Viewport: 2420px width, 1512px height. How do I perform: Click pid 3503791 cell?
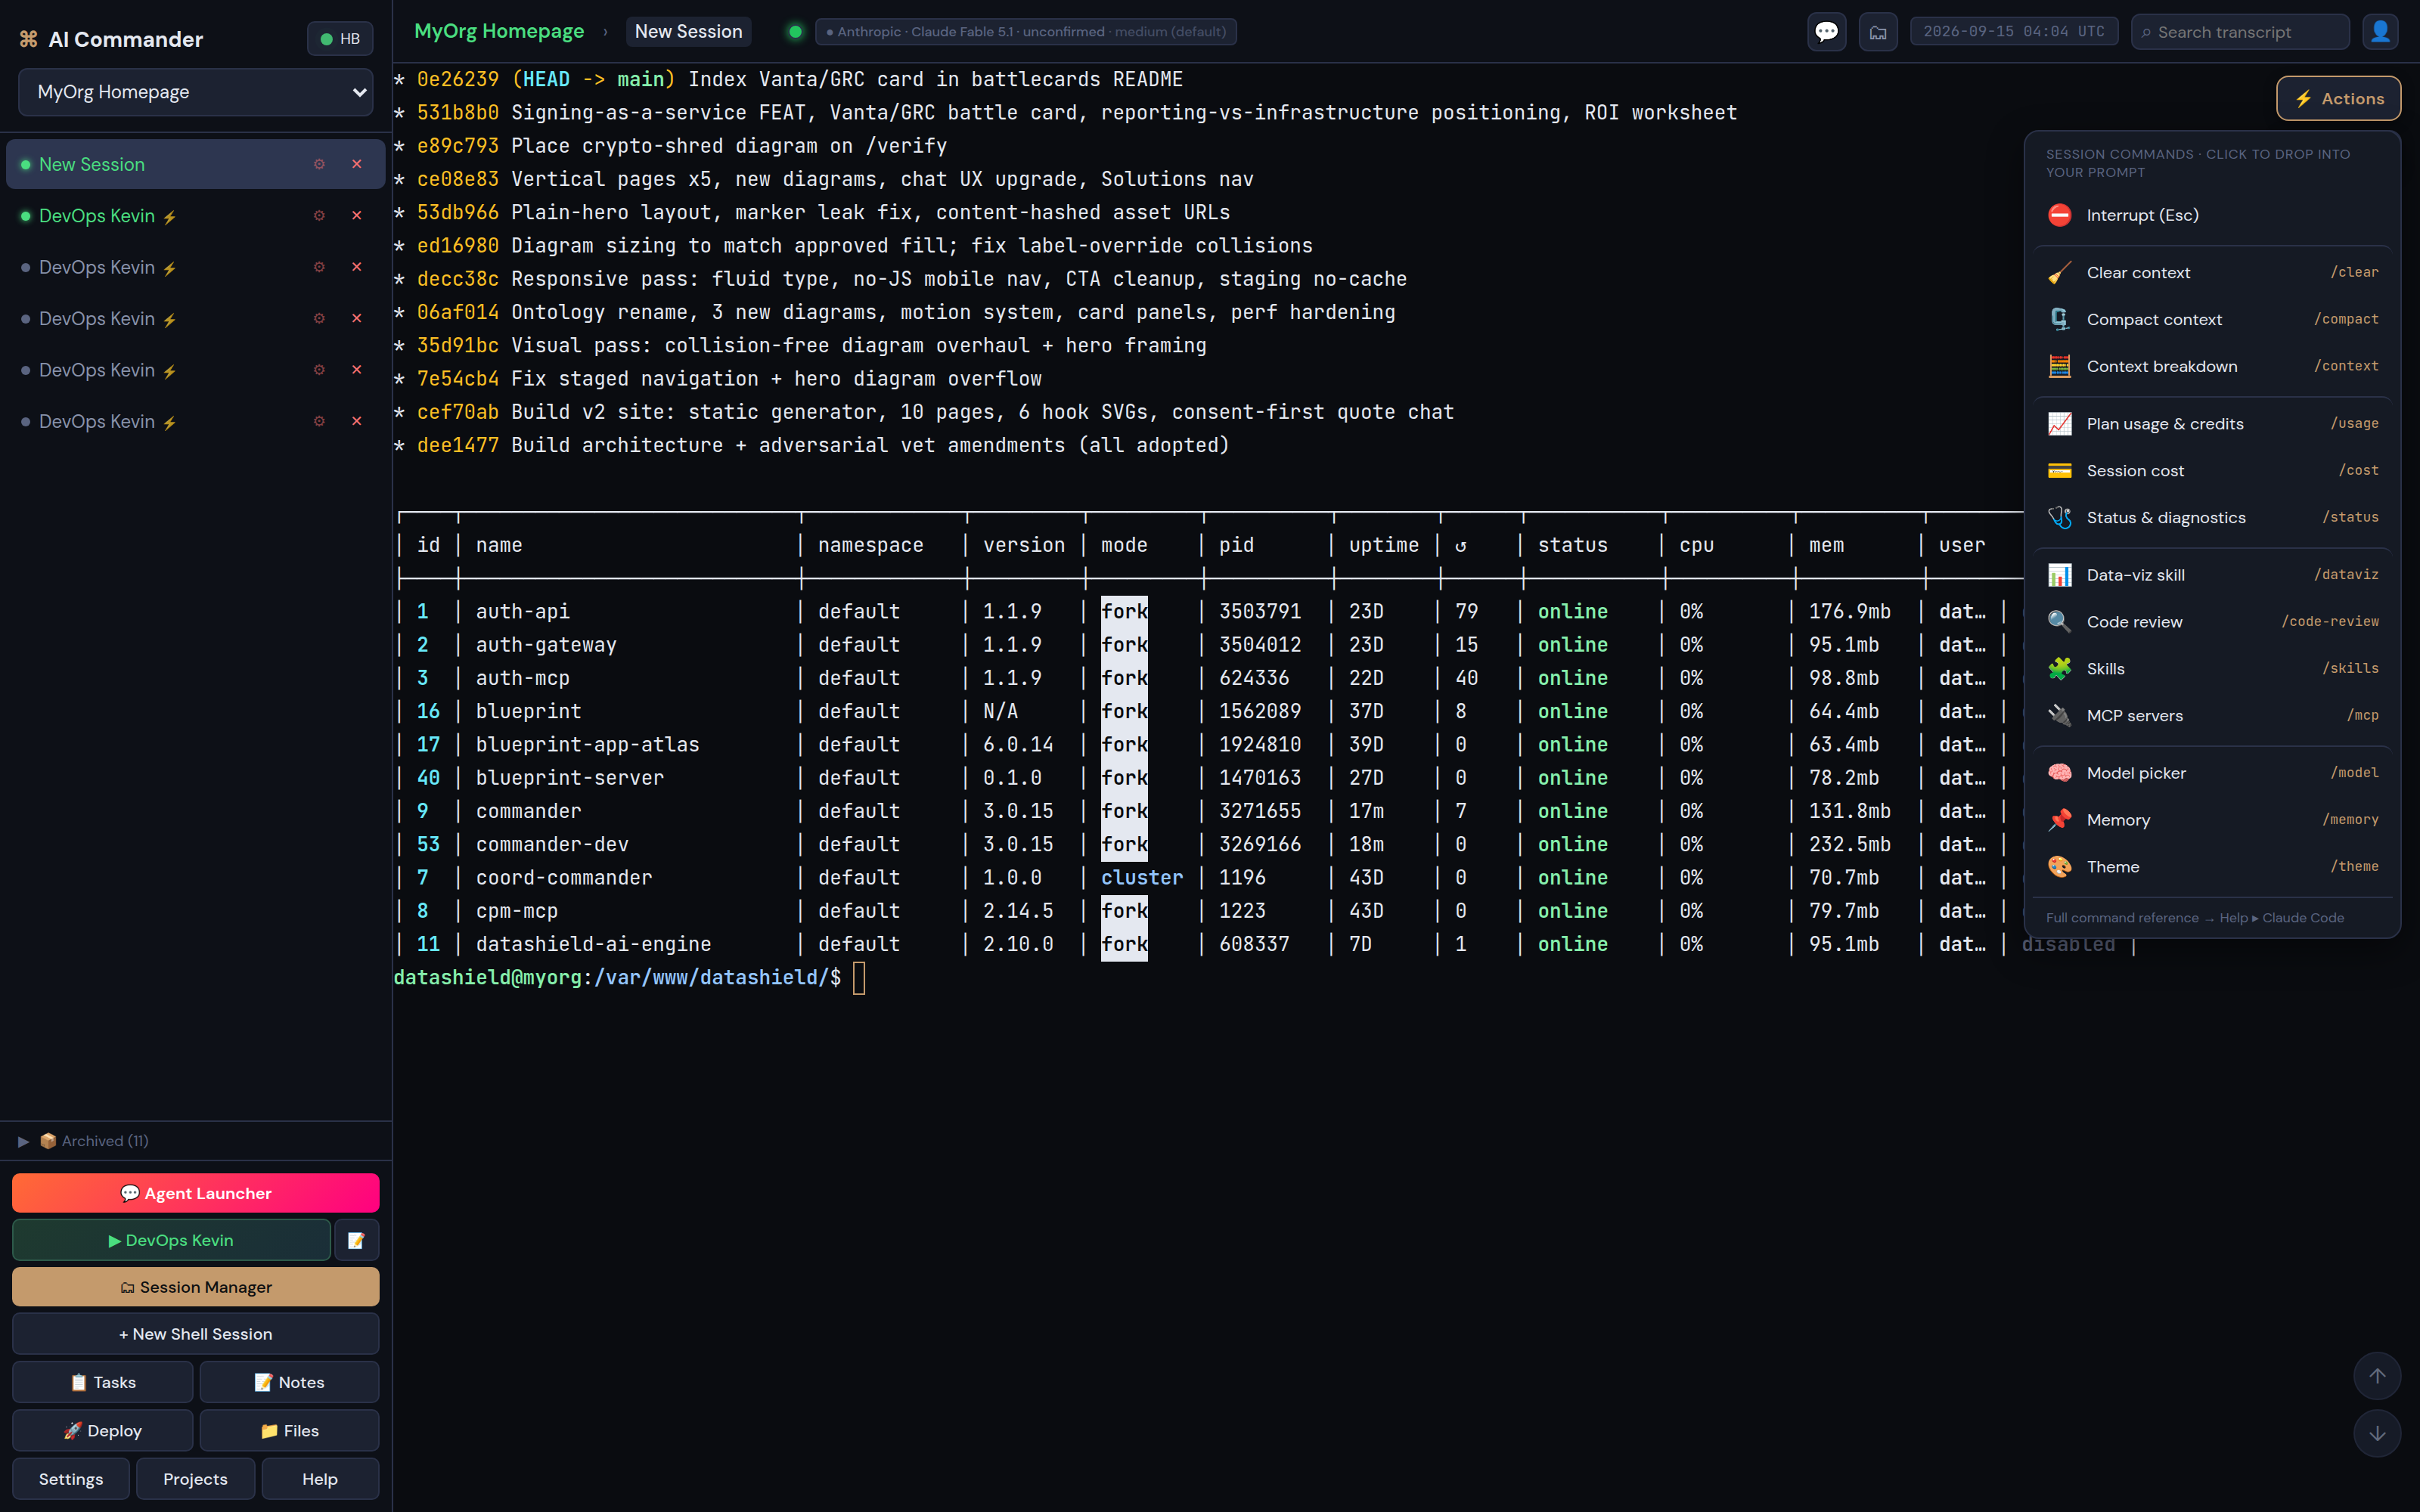click(1260, 612)
